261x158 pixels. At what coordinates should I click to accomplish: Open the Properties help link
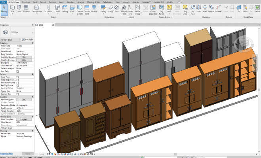click(6, 153)
